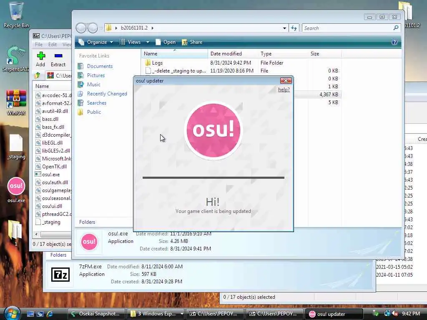Click the Explorer search magnifier icon

(396, 28)
